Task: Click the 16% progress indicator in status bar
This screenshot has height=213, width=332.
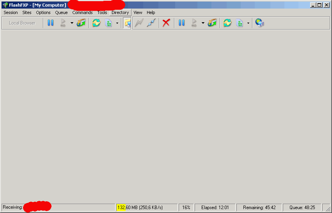Action: click(x=186, y=208)
